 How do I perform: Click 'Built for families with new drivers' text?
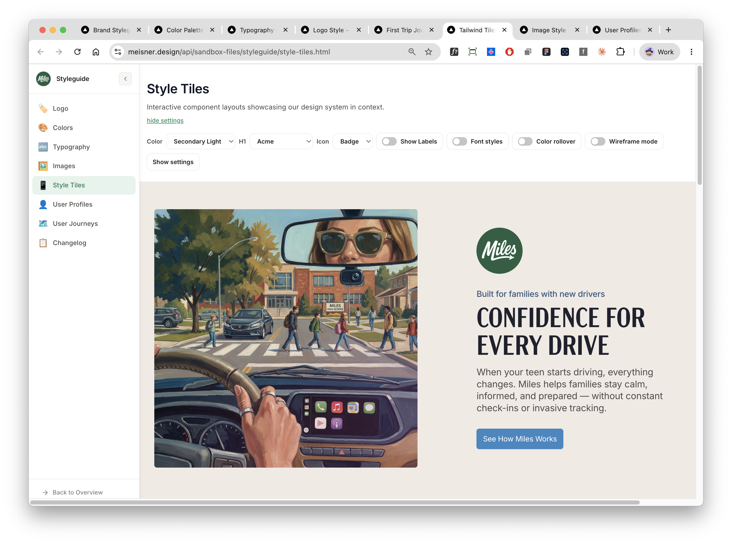click(541, 294)
